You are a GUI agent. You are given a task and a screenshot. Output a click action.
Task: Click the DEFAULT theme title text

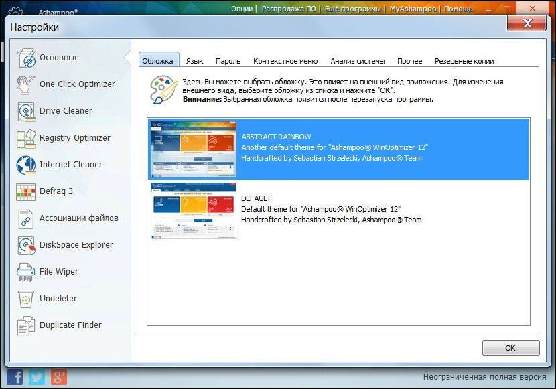[x=256, y=198]
